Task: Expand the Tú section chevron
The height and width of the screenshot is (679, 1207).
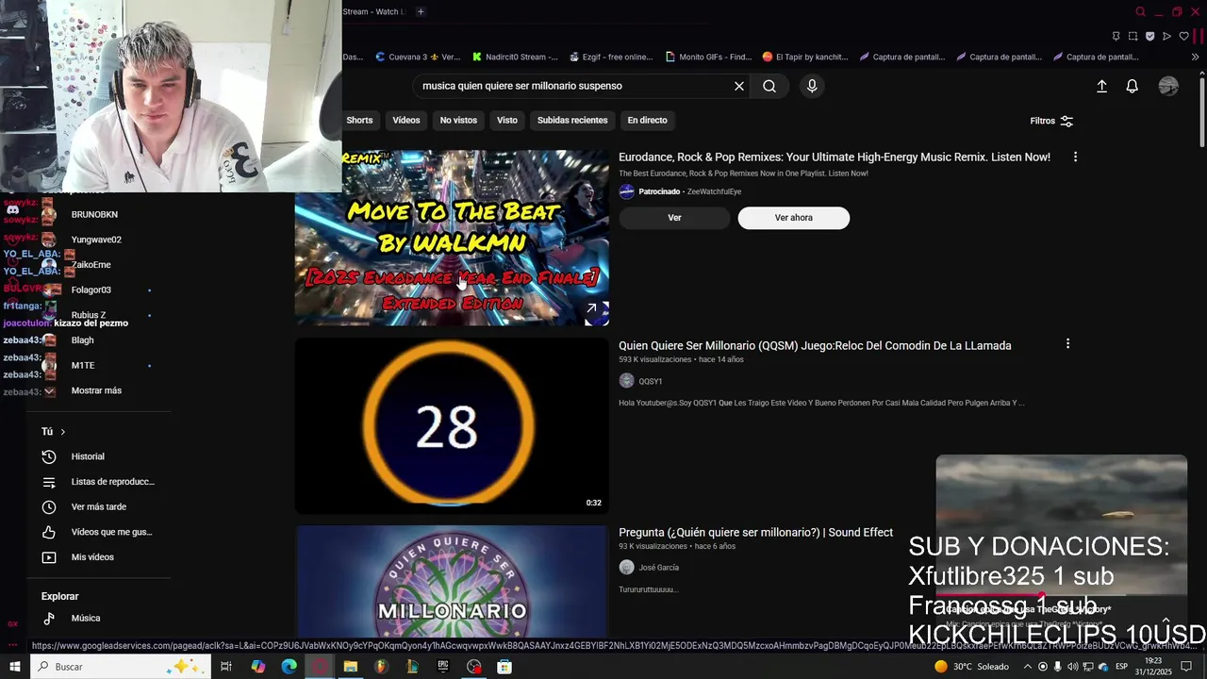Action: coord(63,432)
